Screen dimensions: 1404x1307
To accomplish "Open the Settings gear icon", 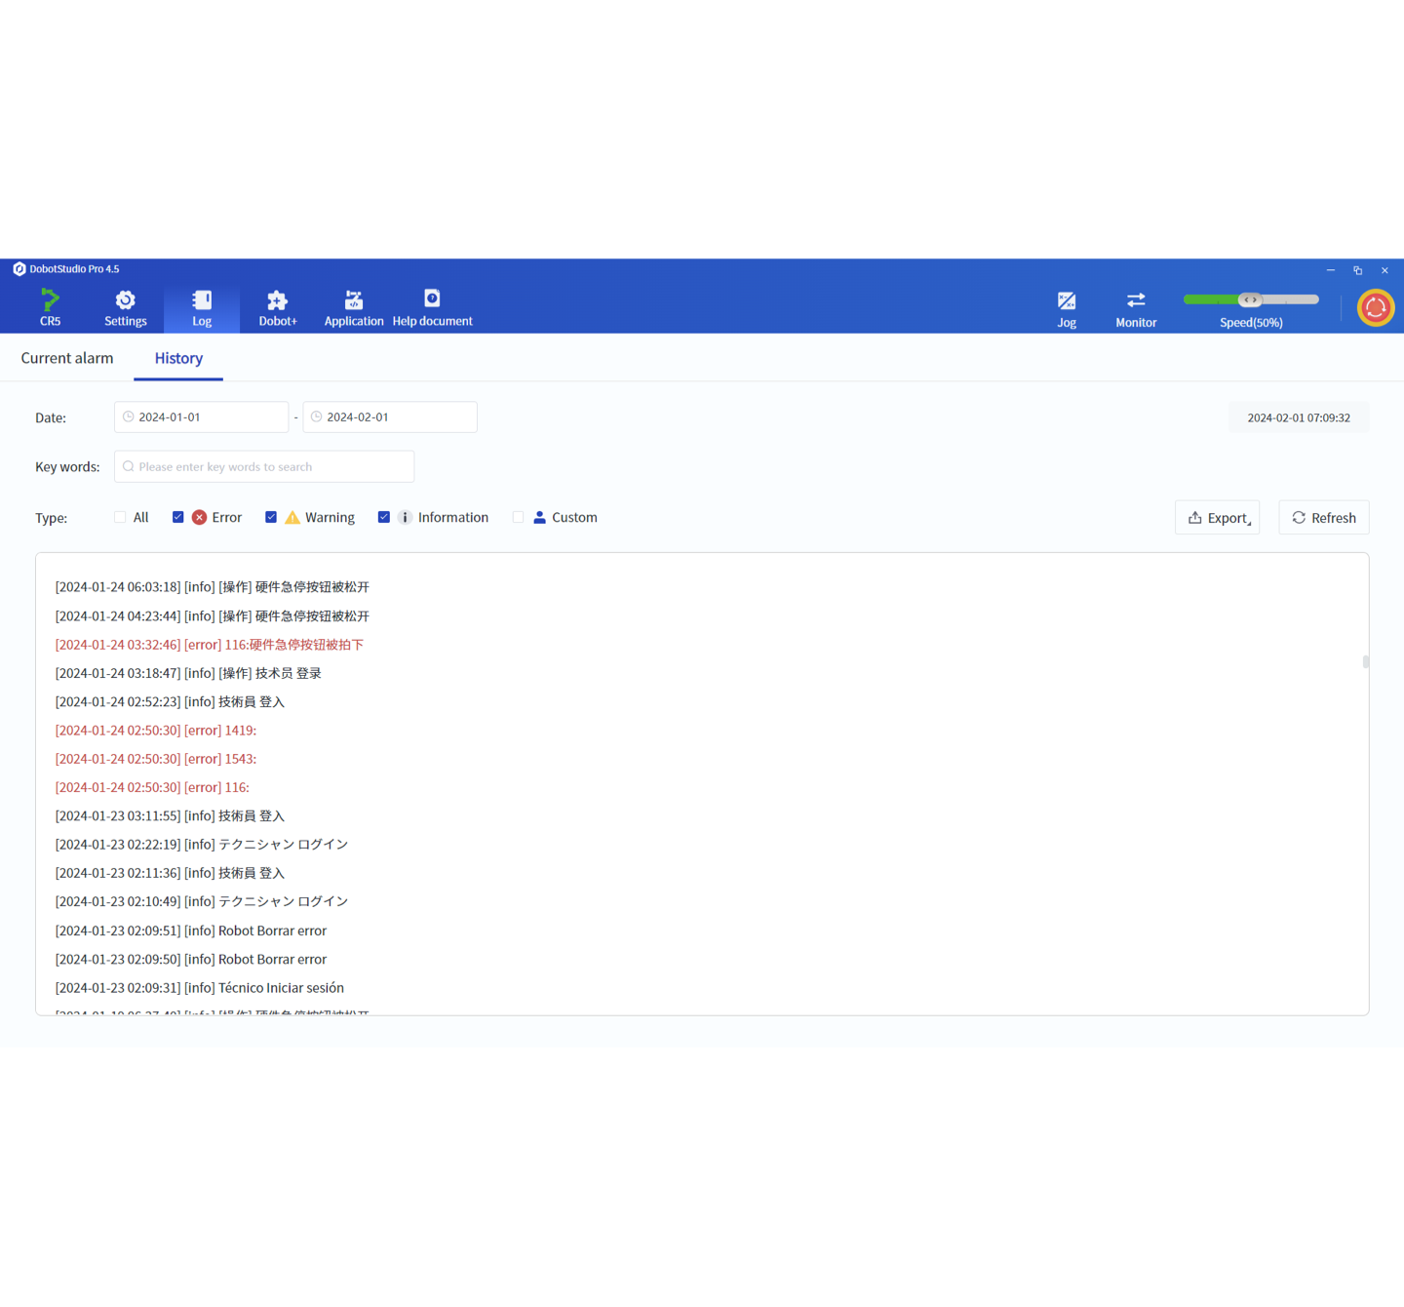I will click(x=125, y=300).
